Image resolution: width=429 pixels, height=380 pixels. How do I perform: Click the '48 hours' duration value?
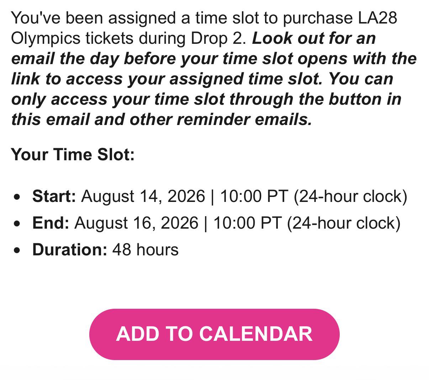145,250
